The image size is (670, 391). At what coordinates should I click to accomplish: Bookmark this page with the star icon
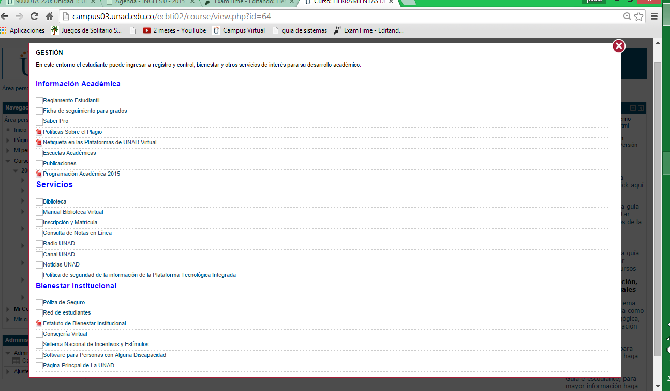(639, 17)
